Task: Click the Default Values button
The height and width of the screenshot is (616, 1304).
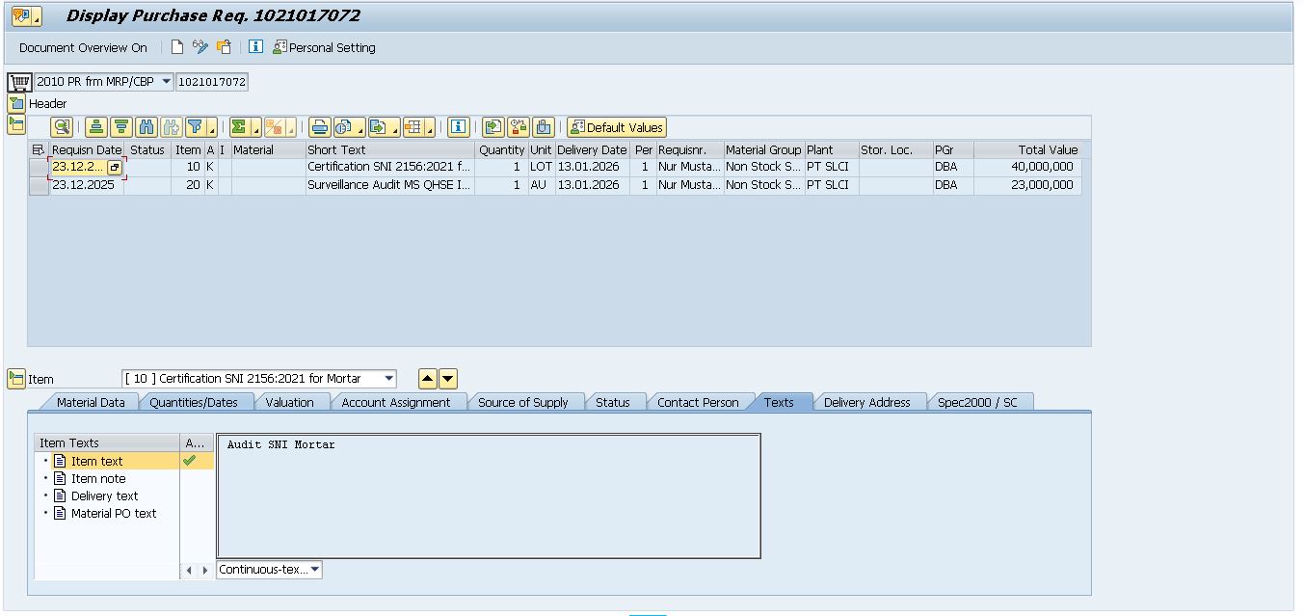Action: tap(617, 127)
